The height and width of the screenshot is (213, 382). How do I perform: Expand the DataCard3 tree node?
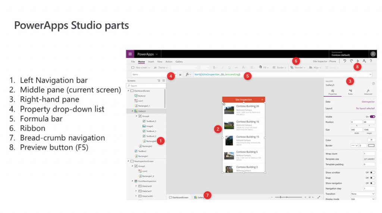coord(136,186)
